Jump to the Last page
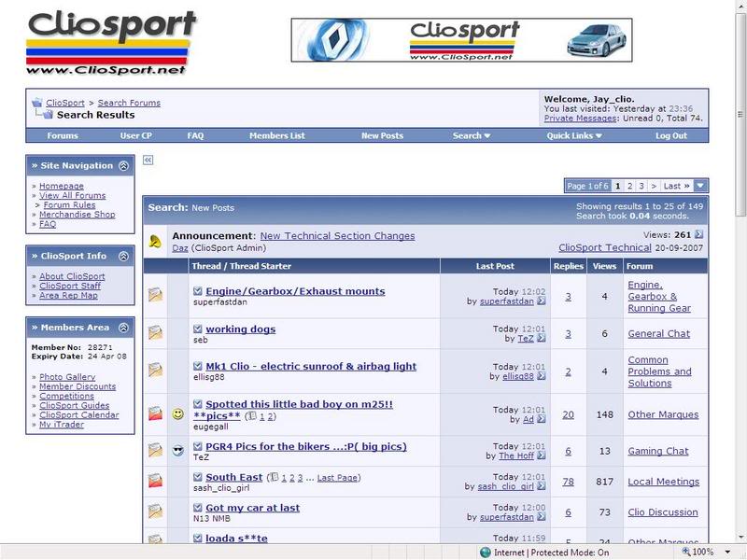 [676, 186]
